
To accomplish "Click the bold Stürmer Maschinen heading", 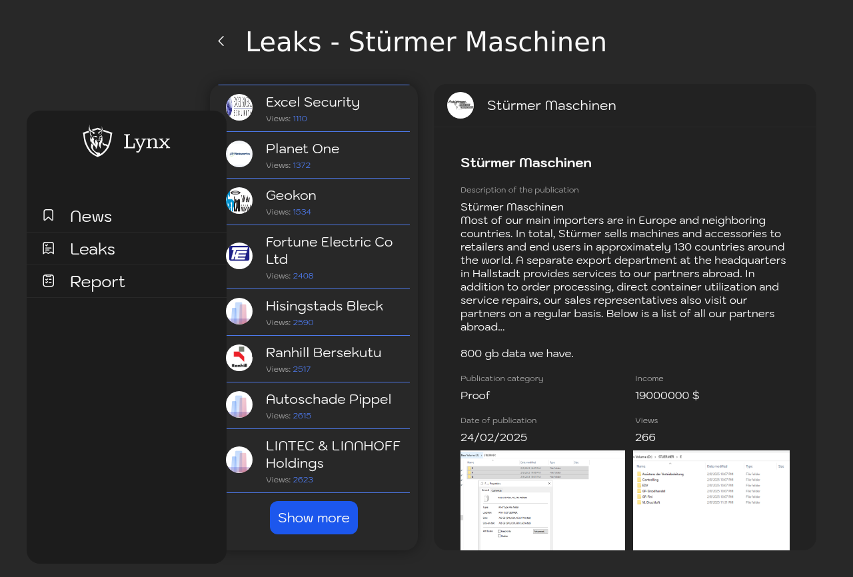I will click(526, 163).
